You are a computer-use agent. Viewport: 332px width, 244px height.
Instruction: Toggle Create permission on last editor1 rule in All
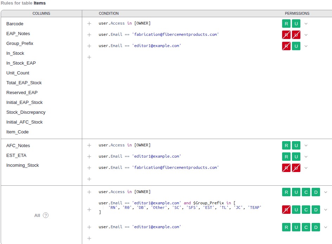(x=306, y=227)
